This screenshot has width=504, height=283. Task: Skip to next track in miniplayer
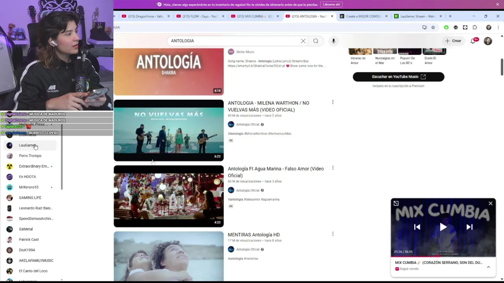(469, 227)
